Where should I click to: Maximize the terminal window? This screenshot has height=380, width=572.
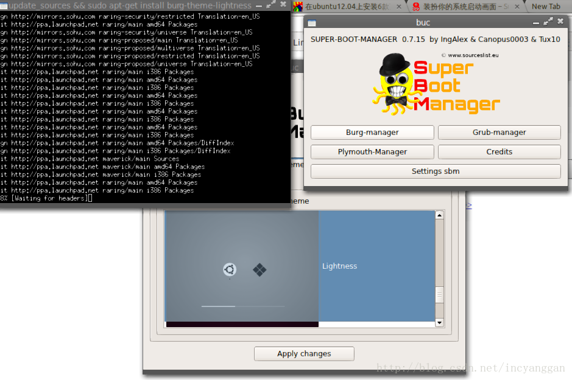pyautogui.click(x=270, y=5)
